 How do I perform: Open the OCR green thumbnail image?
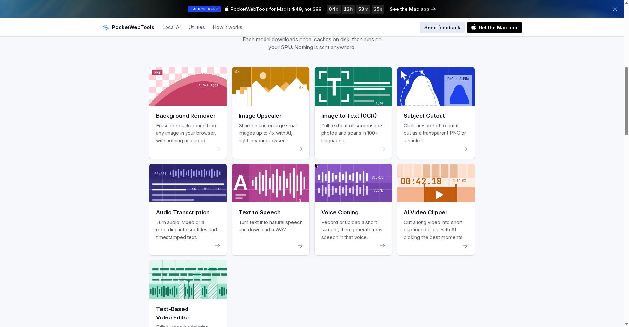(353, 87)
